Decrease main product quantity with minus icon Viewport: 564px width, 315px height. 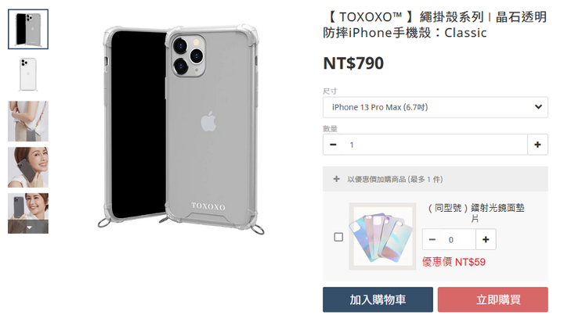[x=333, y=145]
